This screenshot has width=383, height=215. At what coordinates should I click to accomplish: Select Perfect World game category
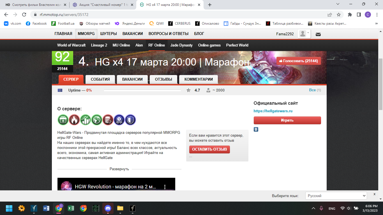pyautogui.click(x=237, y=45)
